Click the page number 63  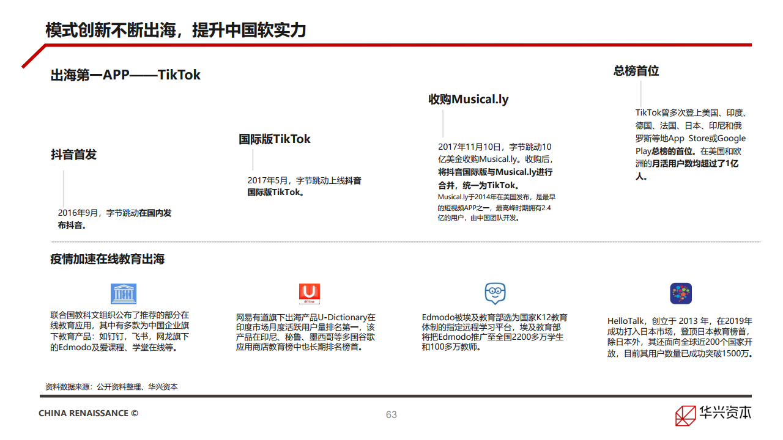click(x=391, y=414)
